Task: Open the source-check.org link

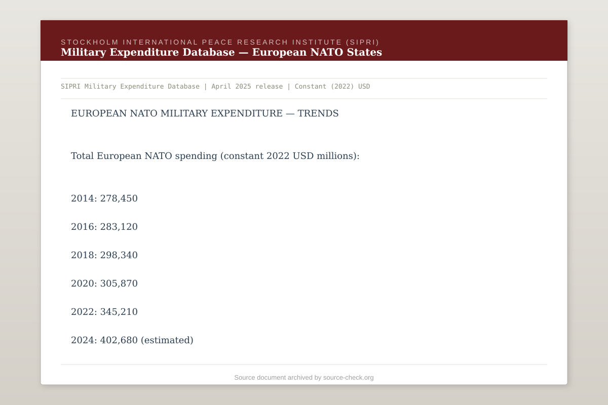Action: [x=348, y=377]
